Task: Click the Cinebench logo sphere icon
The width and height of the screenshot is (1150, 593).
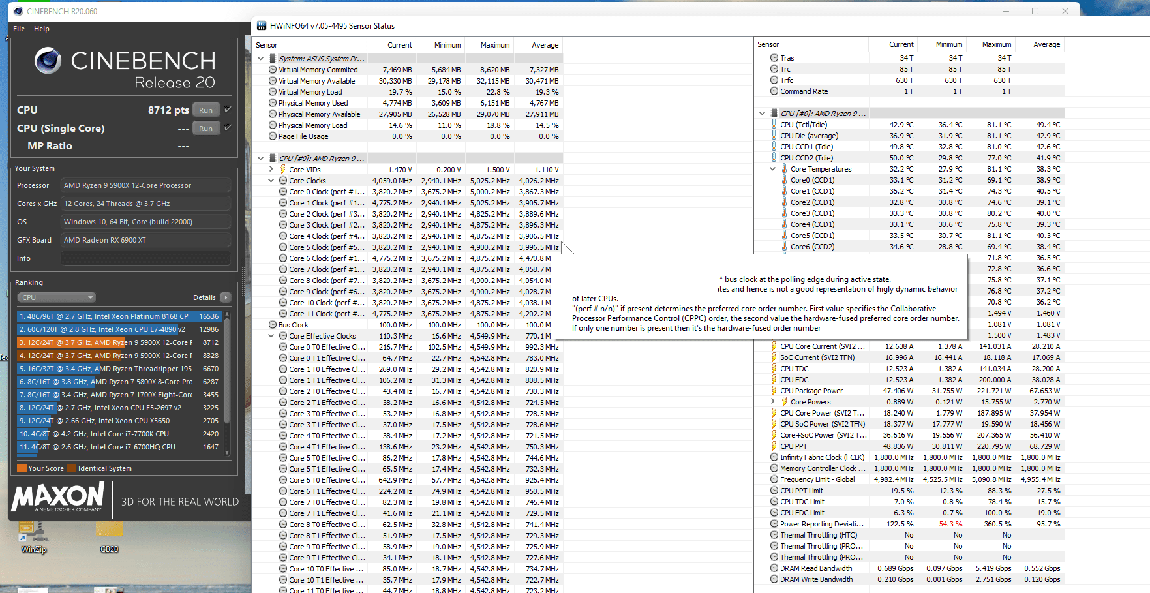Action: tap(48, 61)
